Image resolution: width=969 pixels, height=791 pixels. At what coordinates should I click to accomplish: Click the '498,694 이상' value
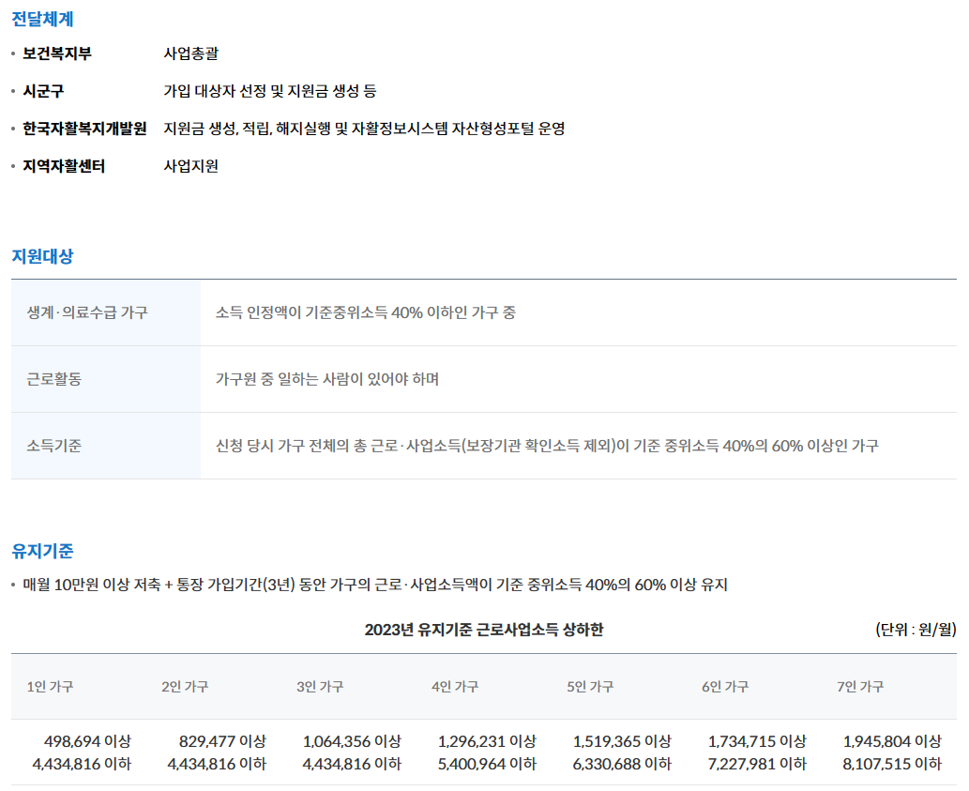click(88, 741)
